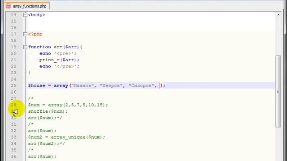This screenshot has width=287, height=161.
Task: Click arr($num2);*/ on line 34
Action: point(47,144)
